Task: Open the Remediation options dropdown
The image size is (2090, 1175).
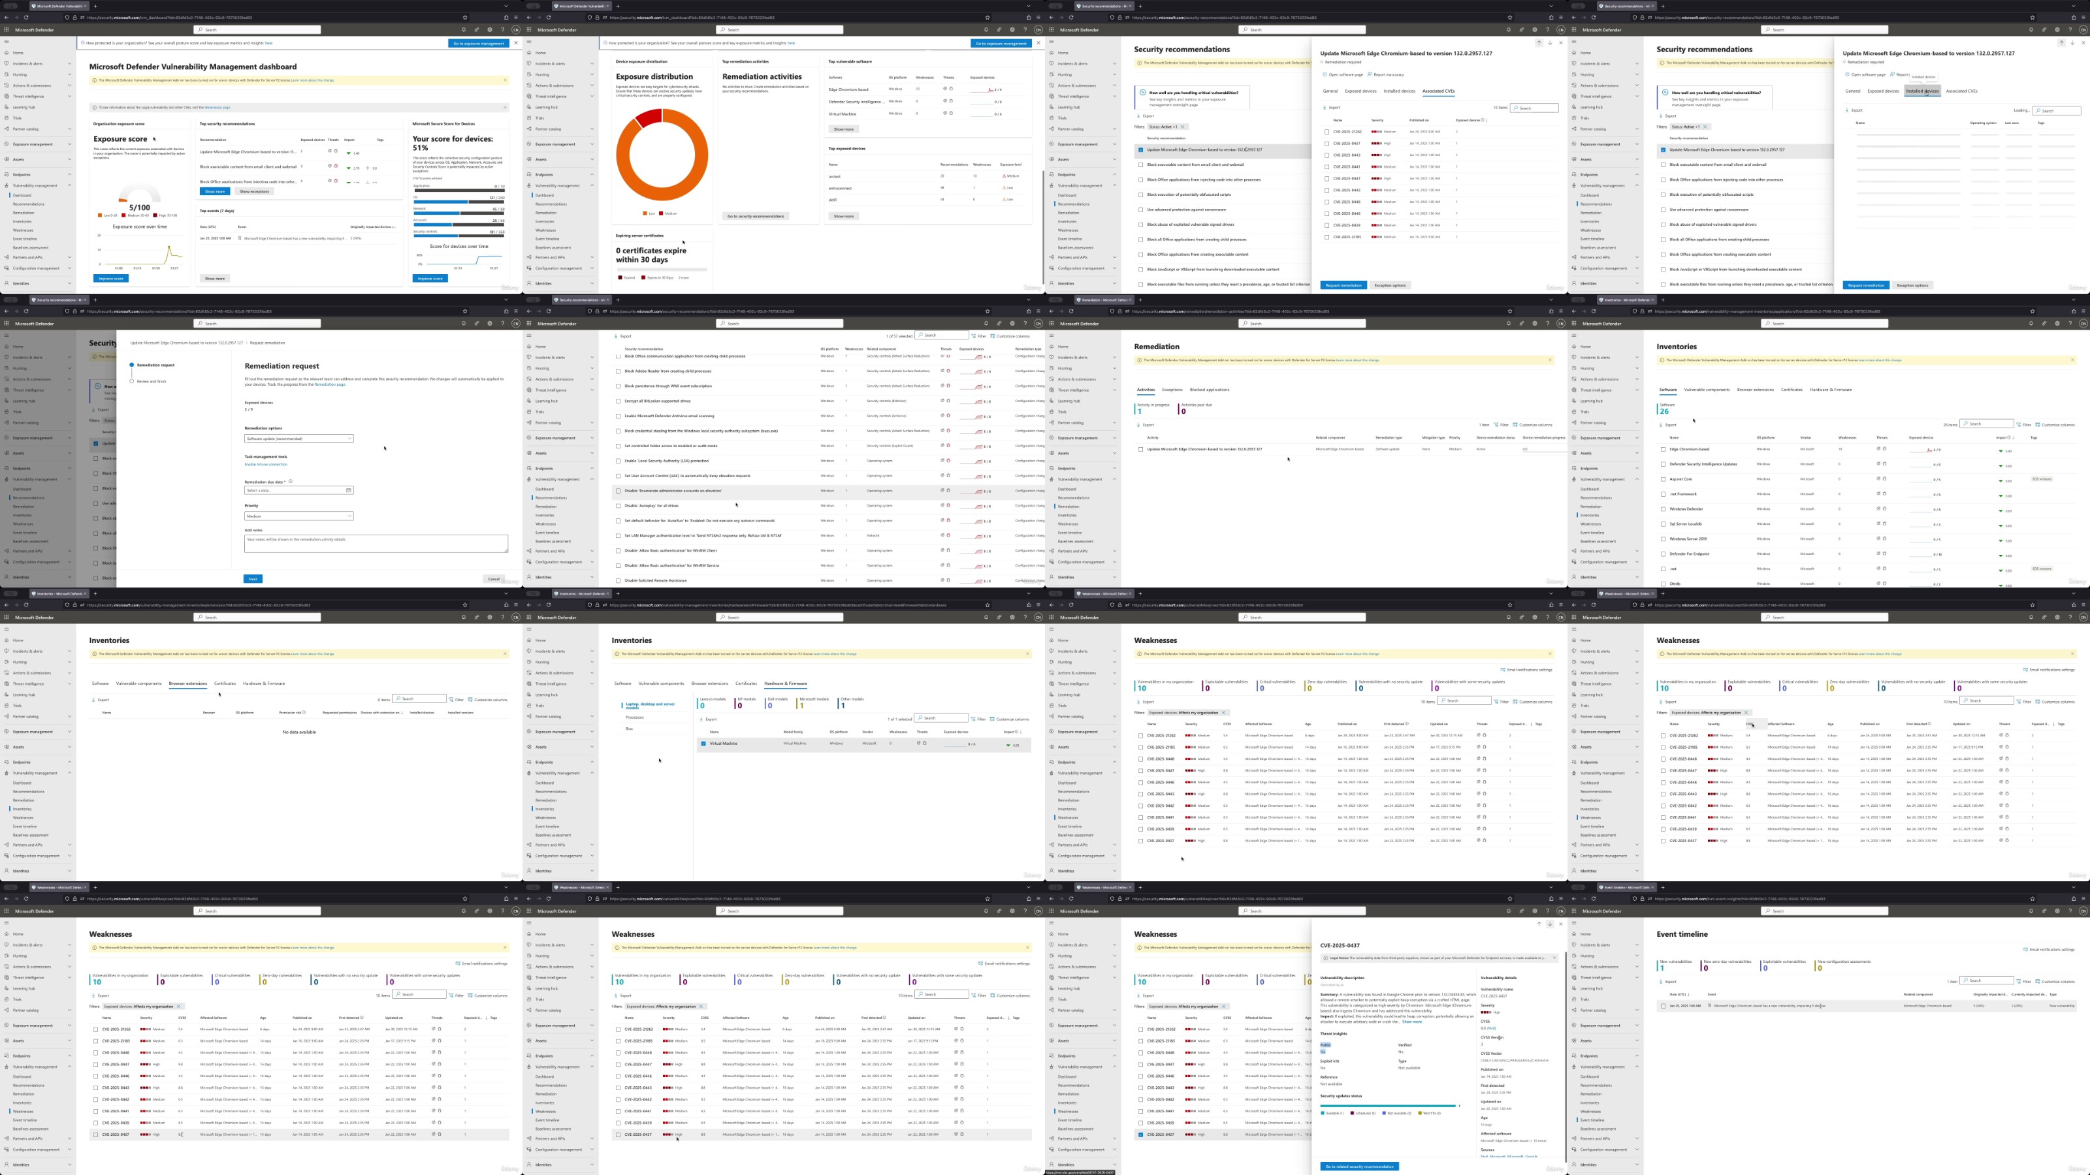Action: click(x=298, y=439)
